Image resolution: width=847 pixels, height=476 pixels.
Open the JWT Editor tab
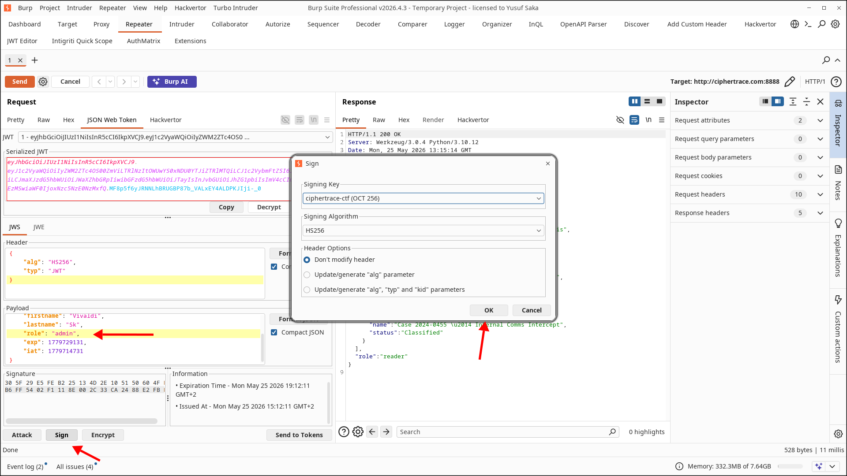pos(22,41)
